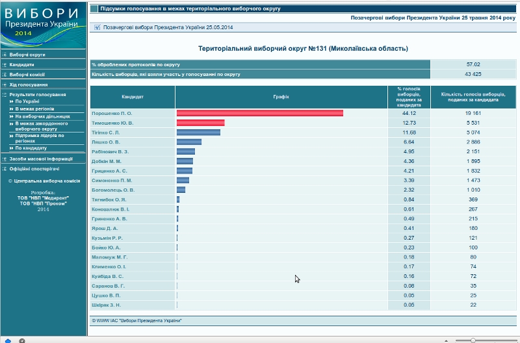
Task: Open В межах закордонного виборчого округу
Action: [x=42, y=126]
